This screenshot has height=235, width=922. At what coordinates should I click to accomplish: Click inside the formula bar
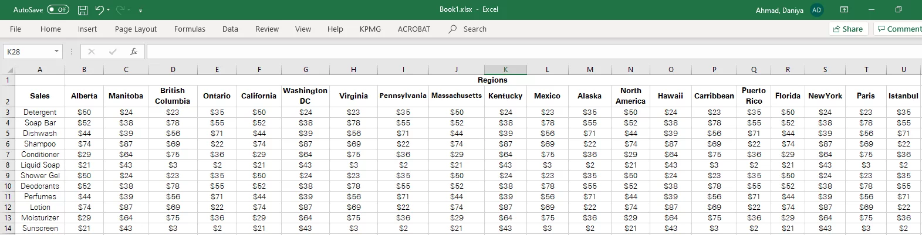(x=533, y=52)
